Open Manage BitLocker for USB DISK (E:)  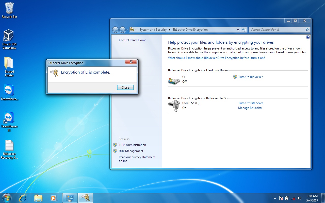250,108
